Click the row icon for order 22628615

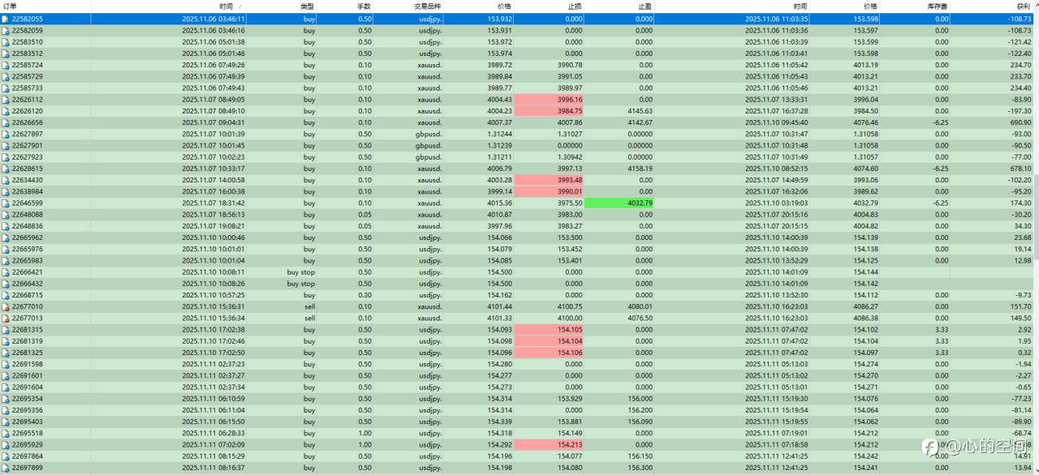coord(5,169)
